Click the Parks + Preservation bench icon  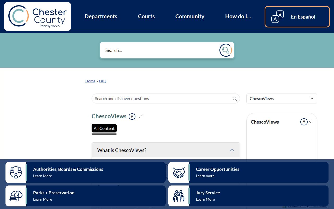tap(16, 196)
